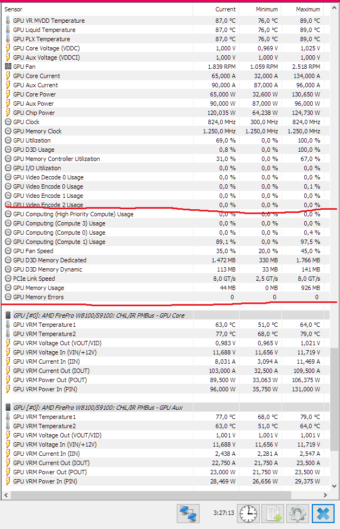This screenshot has width=340, height=529.
Task: Click GPU Fan maximum value 2.518 RPM
Action: pyautogui.click(x=306, y=67)
